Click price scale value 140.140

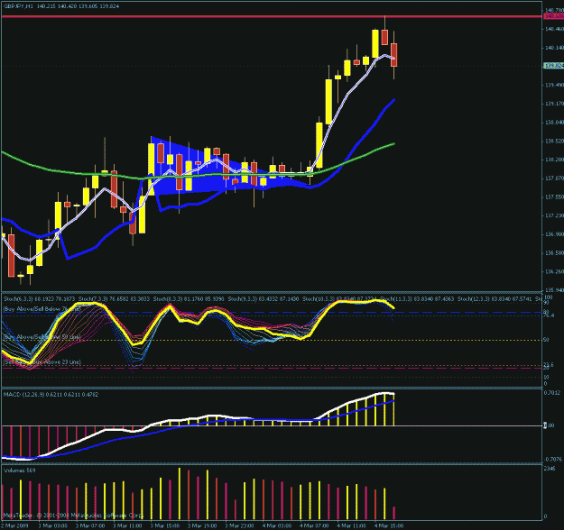pos(554,48)
